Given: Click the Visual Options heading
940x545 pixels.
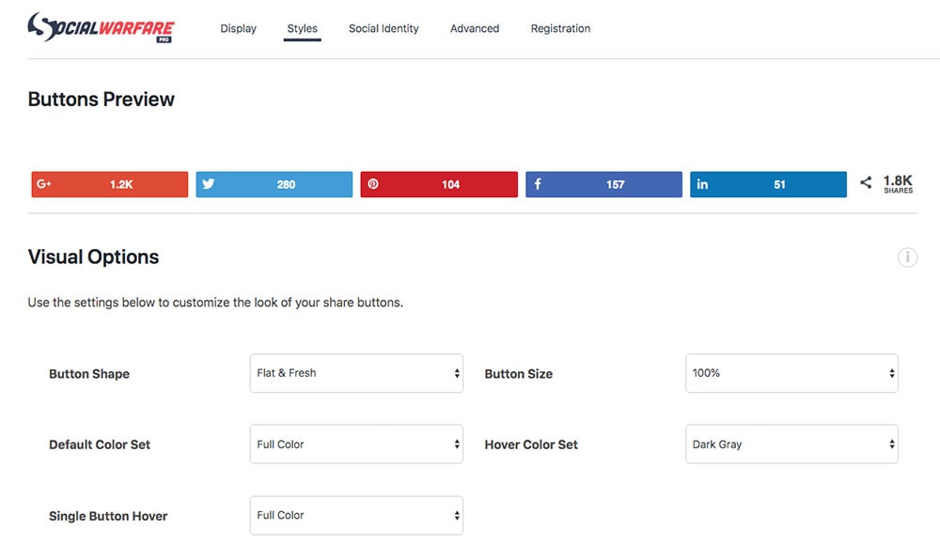Looking at the screenshot, I should tap(93, 257).
